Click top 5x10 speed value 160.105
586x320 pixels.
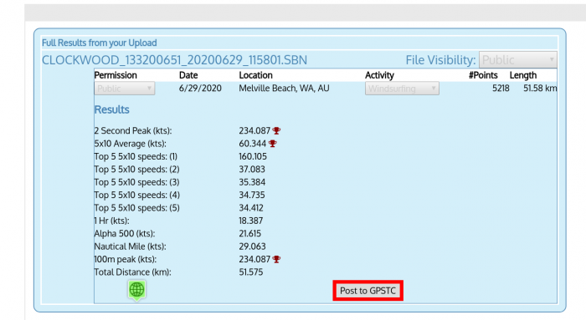253,156
